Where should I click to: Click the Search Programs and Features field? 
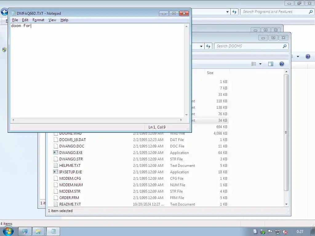pos(274,12)
